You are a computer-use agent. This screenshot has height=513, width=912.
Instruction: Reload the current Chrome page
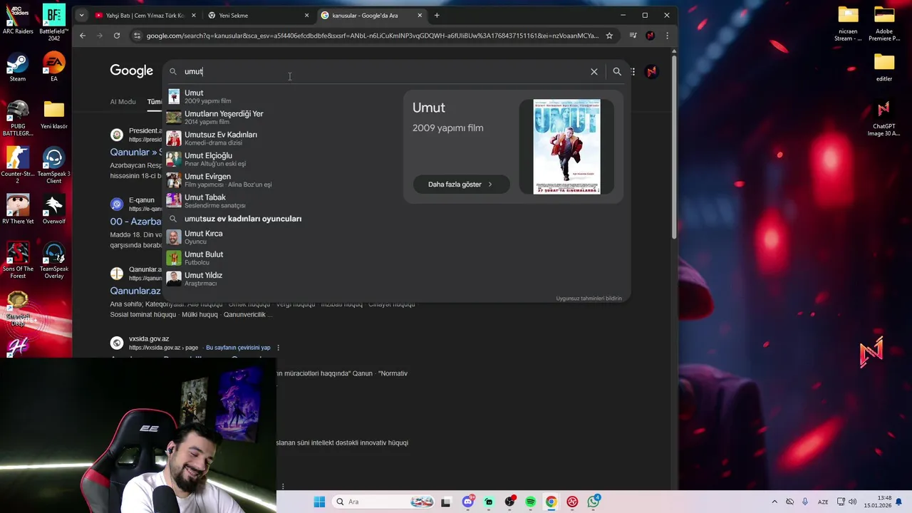(x=117, y=36)
